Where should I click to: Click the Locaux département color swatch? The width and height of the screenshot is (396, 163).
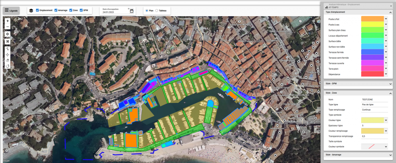click(372, 35)
